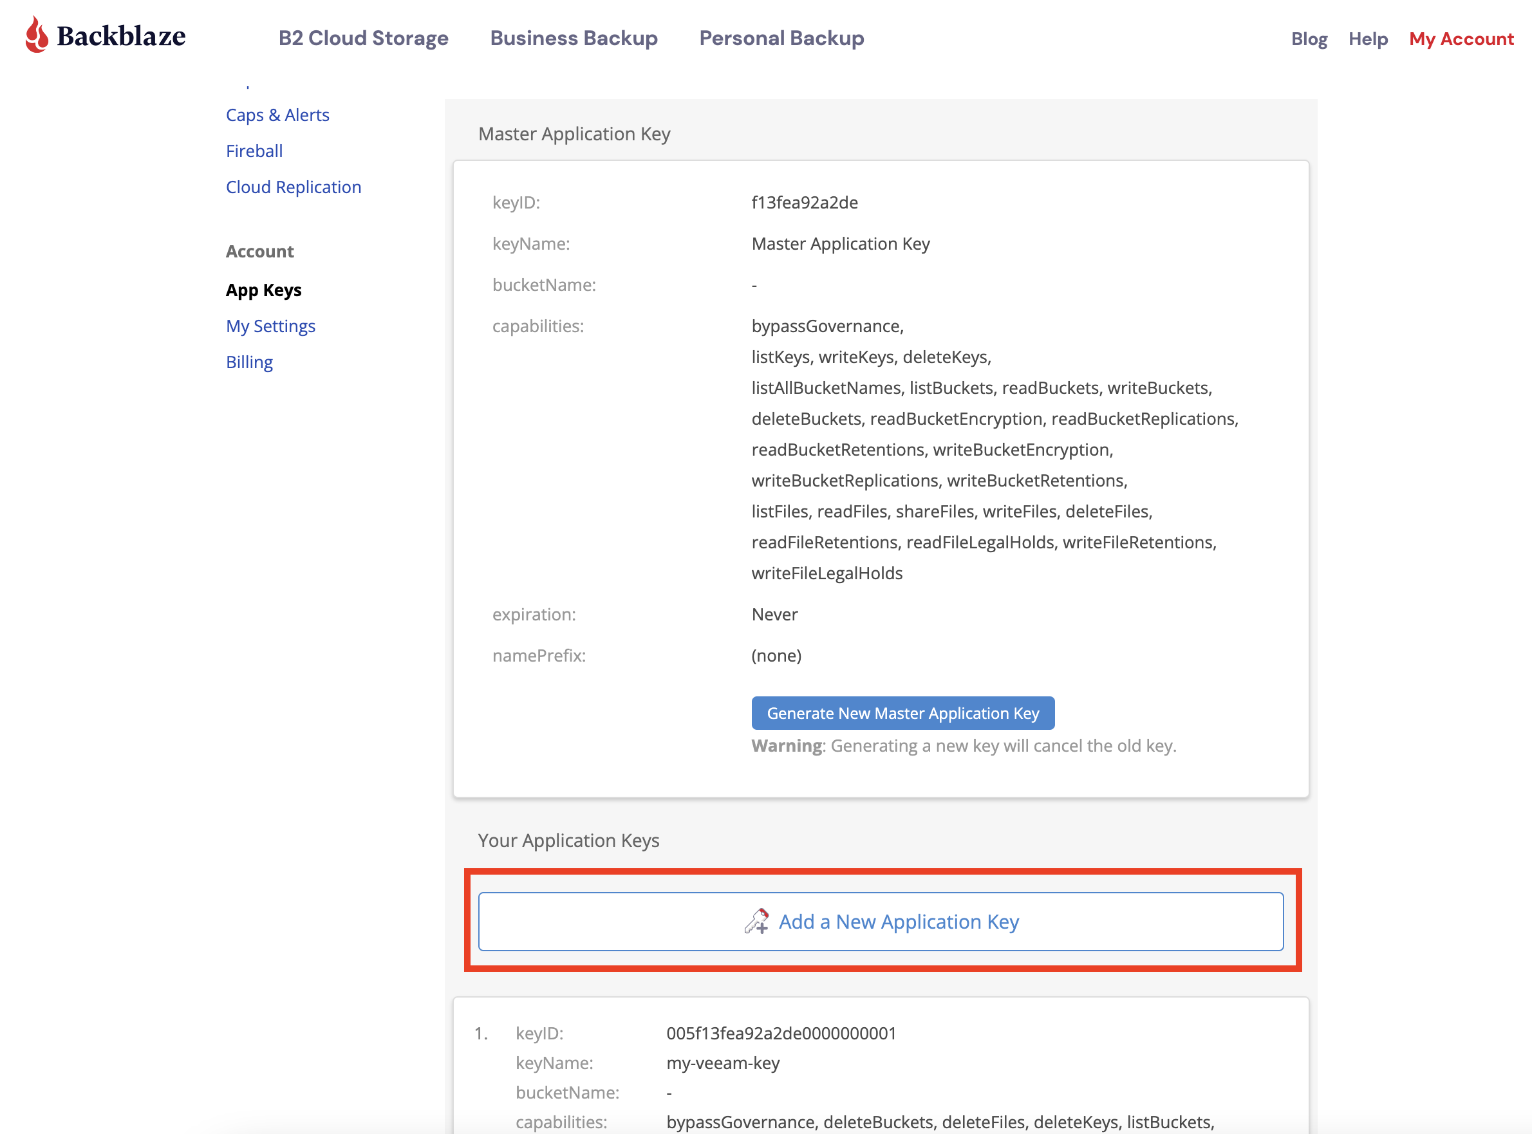Open Fireball sidebar link
1532x1134 pixels.
click(x=254, y=151)
